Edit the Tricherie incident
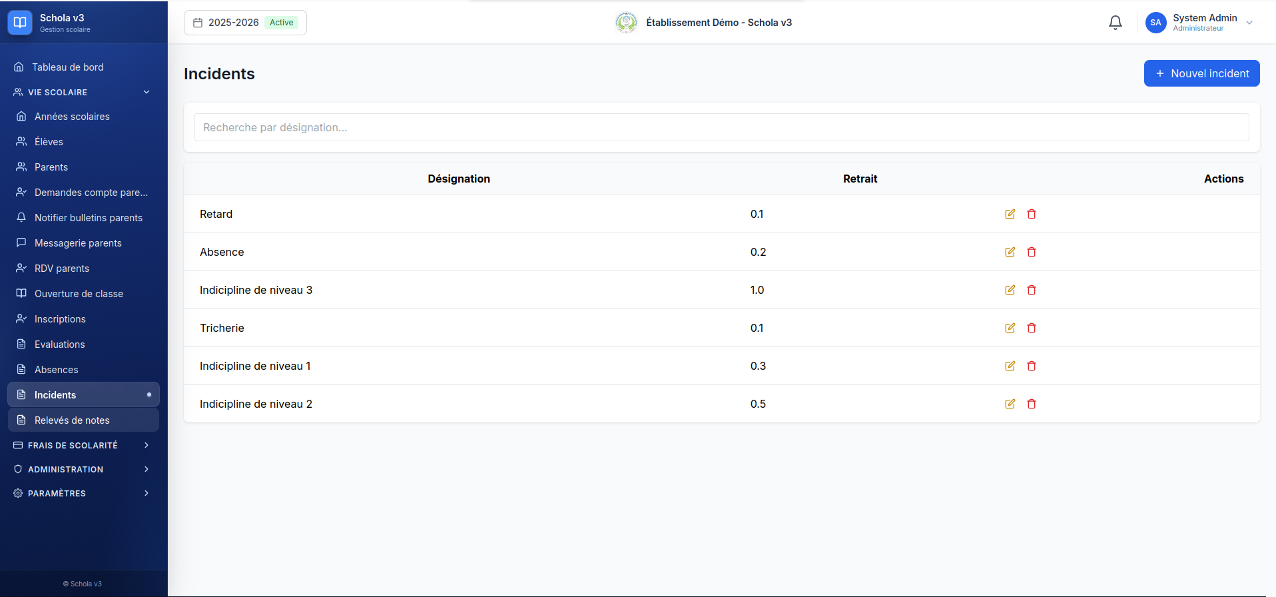The width and height of the screenshot is (1276, 597). [1010, 328]
